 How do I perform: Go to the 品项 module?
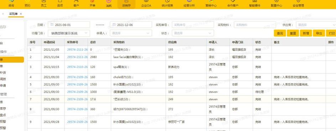click(x=60, y=4)
